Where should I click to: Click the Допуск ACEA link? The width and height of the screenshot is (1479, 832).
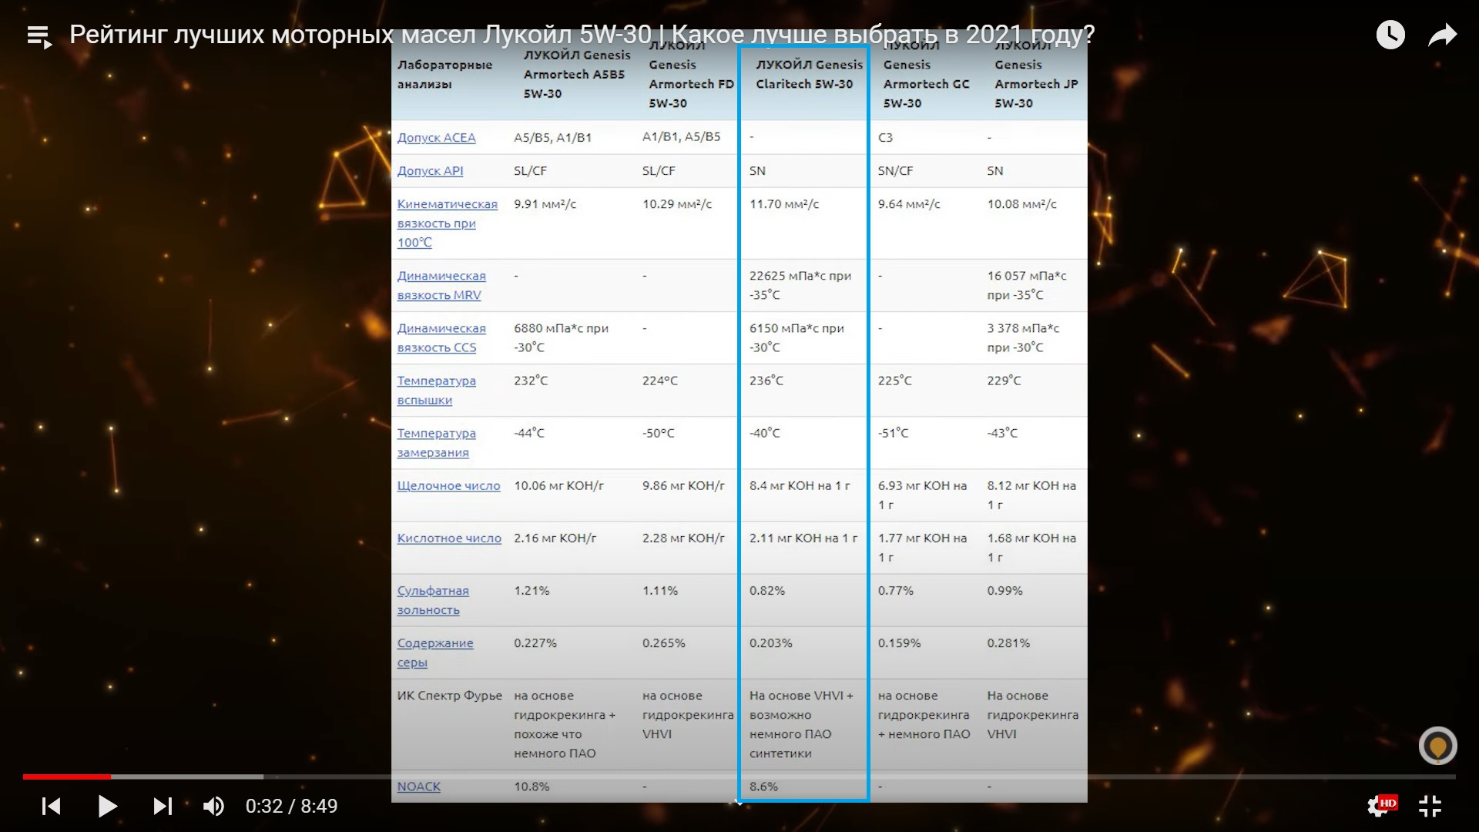(436, 137)
